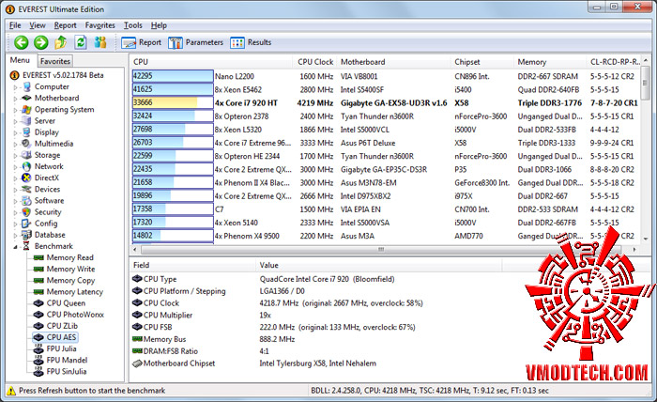Show benchmark Results
This screenshot has height=402, width=657.
(x=251, y=42)
